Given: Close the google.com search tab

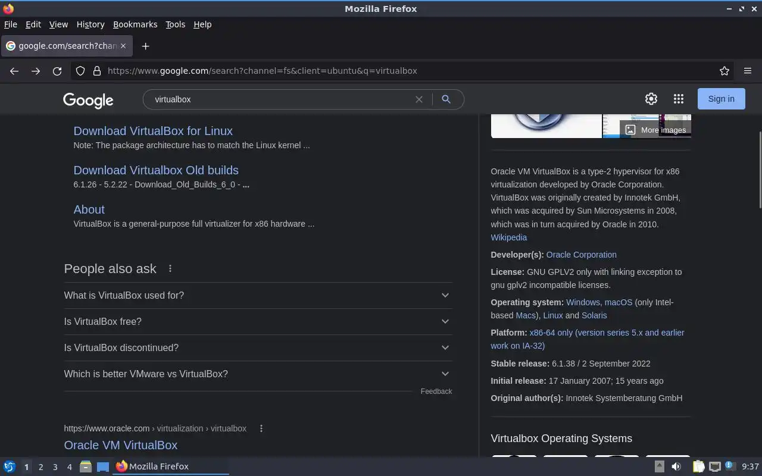Looking at the screenshot, I should (124, 46).
